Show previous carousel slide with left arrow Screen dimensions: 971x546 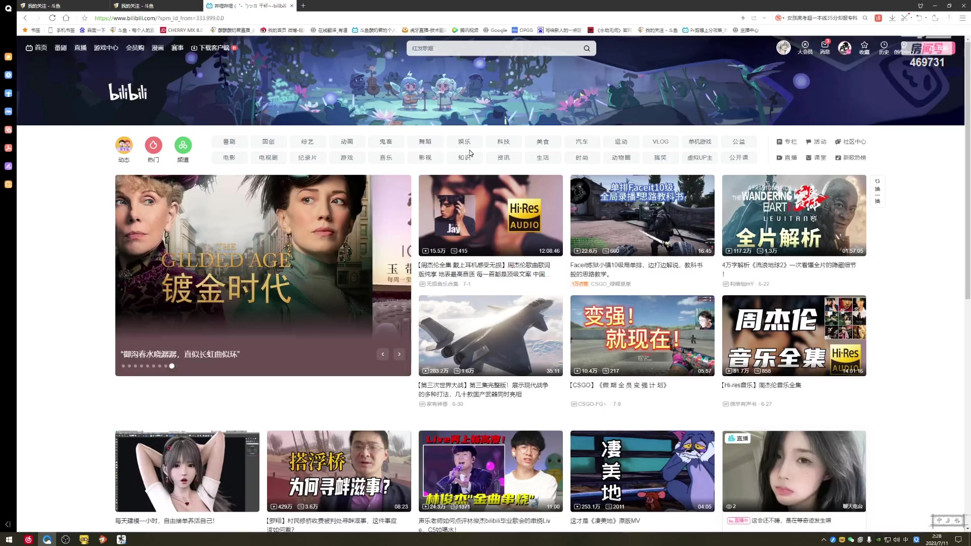coord(383,354)
